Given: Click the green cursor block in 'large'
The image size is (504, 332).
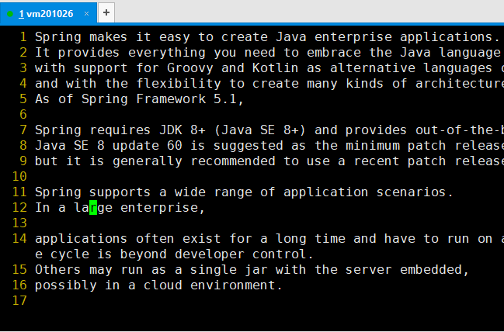Looking at the screenshot, I should tap(93, 207).
